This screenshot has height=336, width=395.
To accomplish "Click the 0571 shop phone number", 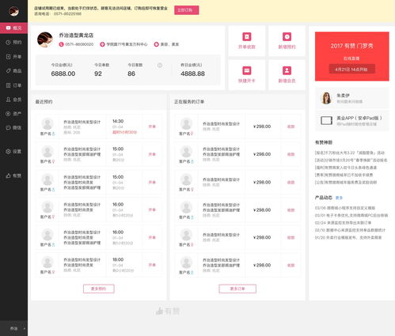I will (79, 44).
